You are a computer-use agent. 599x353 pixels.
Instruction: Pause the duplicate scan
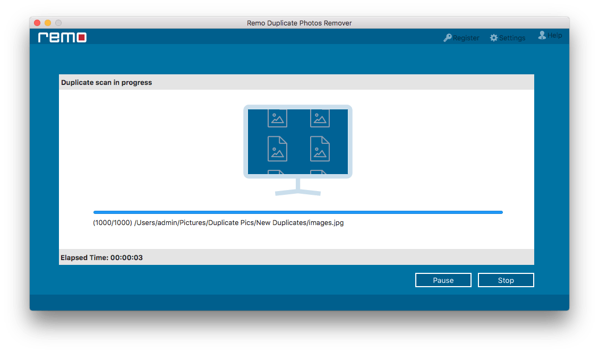click(443, 280)
